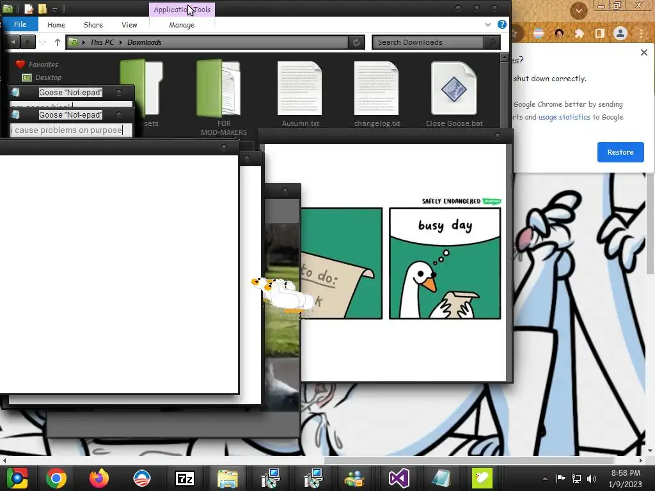This screenshot has height=491, width=655.
Task: Open the Properties icon in Explorer quick access toolbar
Action: tap(28, 9)
